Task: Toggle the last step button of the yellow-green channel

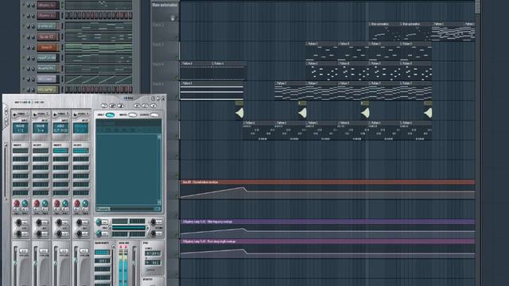Action: [x=130, y=89]
